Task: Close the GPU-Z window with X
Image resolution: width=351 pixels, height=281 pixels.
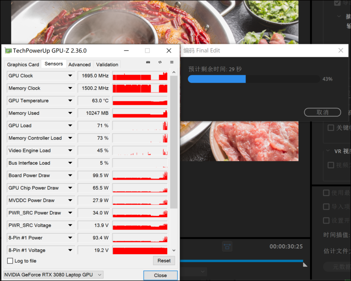Action: tap(169, 51)
